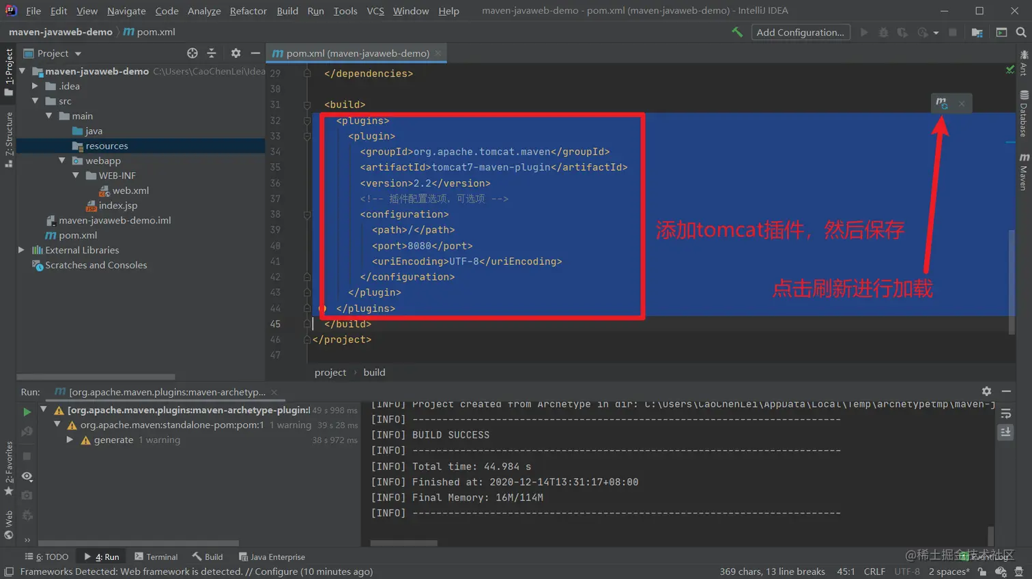This screenshot has height=579, width=1032.
Task: Open the TODO tool window tab
Action: pos(46,556)
